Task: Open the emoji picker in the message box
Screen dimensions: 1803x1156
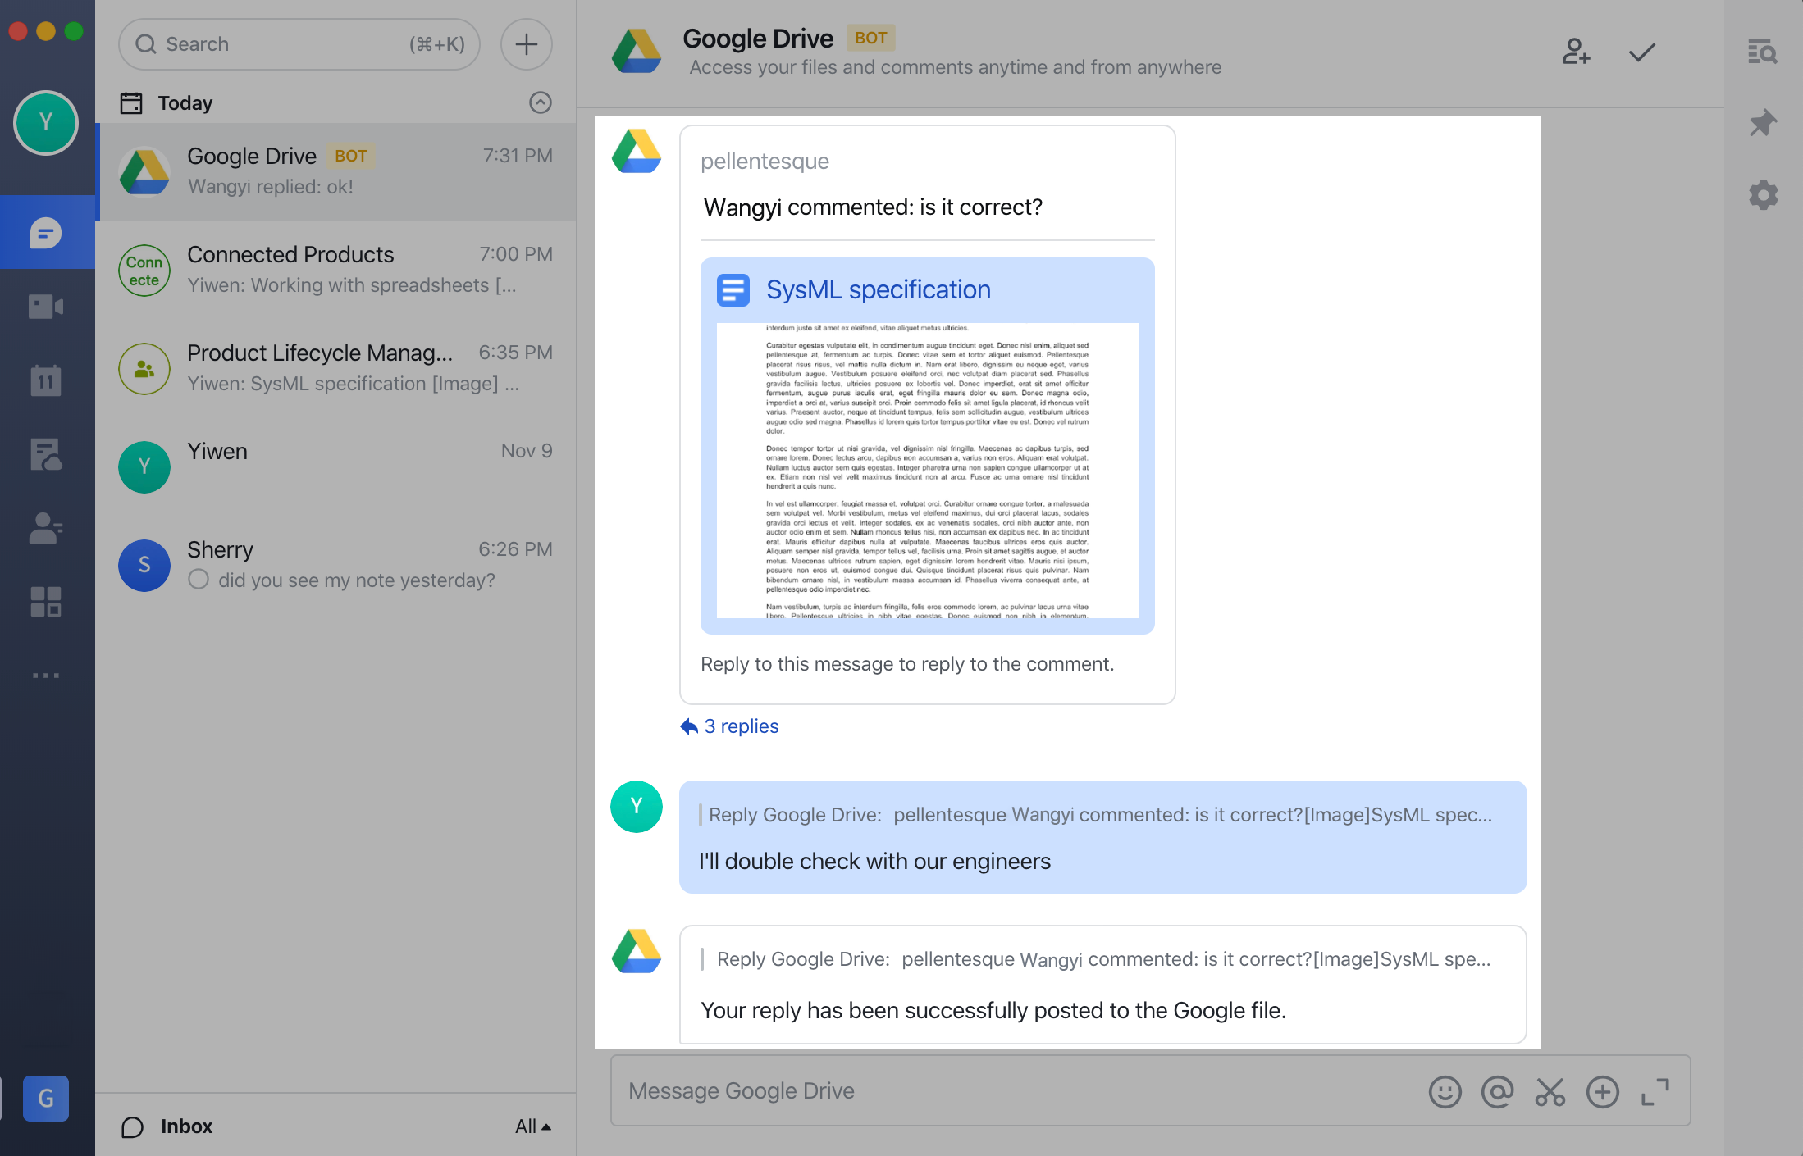Action: [x=1445, y=1092]
